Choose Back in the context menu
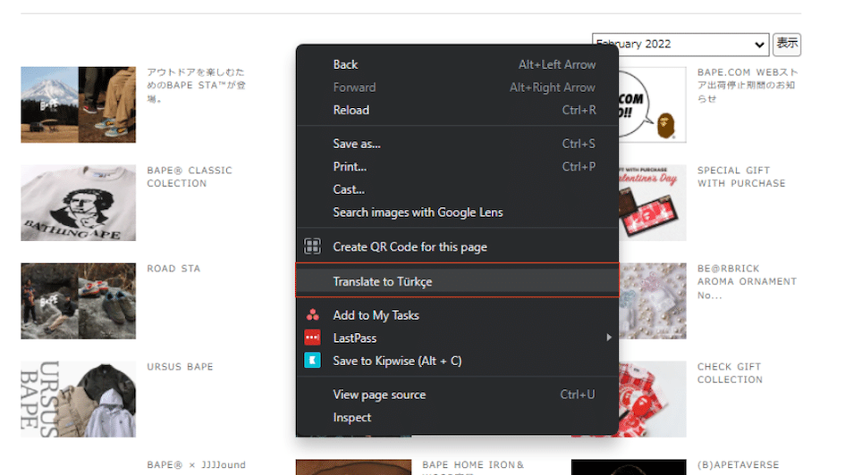The width and height of the screenshot is (845, 475). click(x=457, y=64)
